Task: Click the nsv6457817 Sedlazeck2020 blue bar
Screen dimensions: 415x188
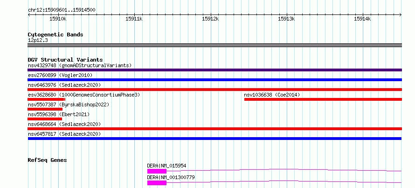Action: (x=214, y=139)
